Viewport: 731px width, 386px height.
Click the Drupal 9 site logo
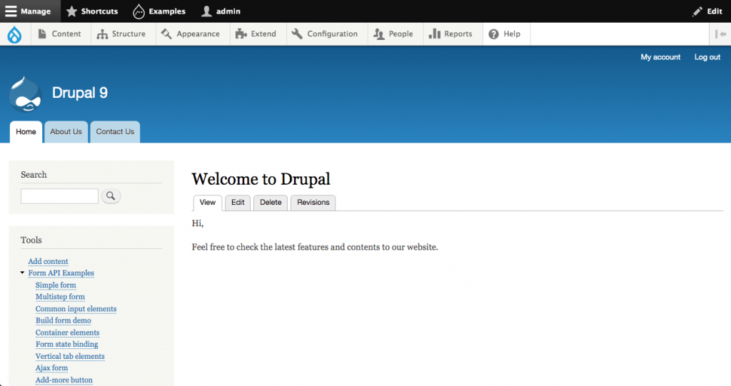pos(26,94)
